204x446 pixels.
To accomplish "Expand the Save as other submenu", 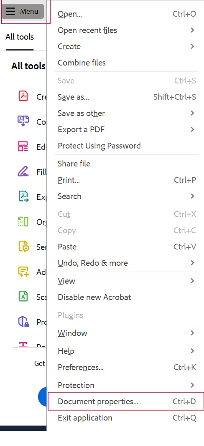I will (x=127, y=113).
